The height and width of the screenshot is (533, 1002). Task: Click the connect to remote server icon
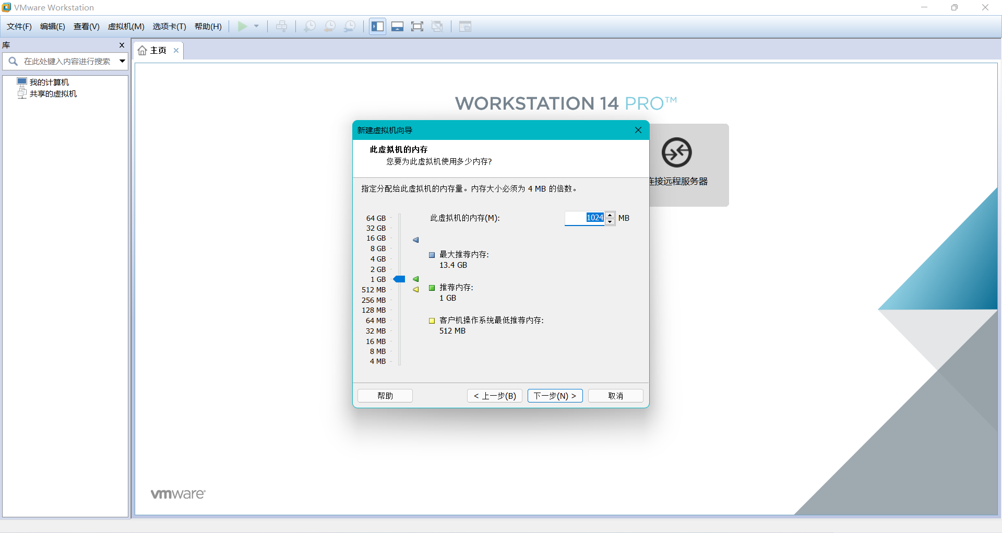point(677,152)
